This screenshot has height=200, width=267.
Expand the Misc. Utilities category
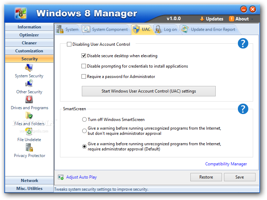point(29,189)
